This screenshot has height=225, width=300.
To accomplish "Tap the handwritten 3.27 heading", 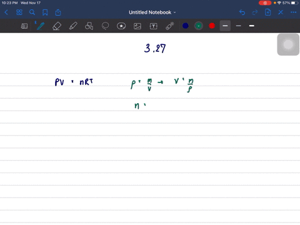I will tap(155, 48).
